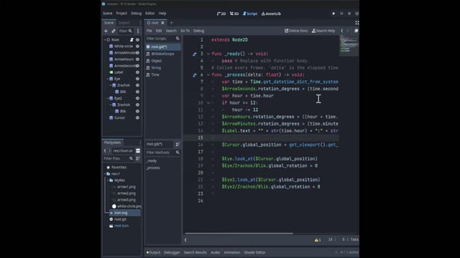
Task: Toggle the methods sort icon beside root.gd
Action: click(x=178, y=144)
